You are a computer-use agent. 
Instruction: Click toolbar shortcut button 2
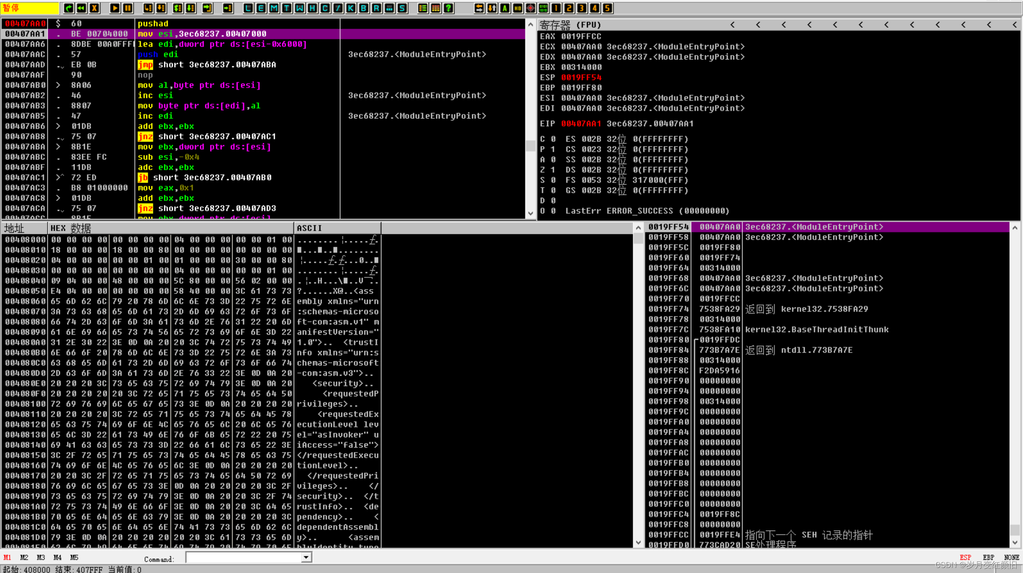(x=569, y=8)
